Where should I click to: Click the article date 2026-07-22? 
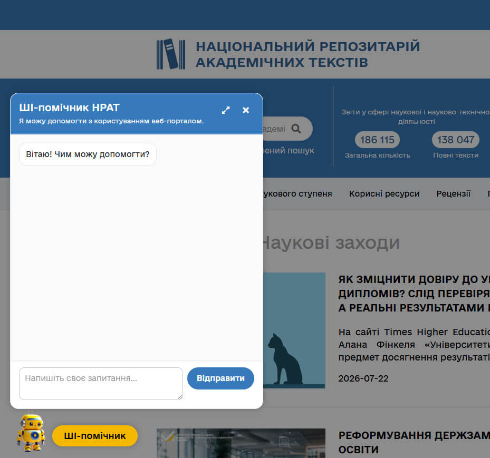click(363, 379)
